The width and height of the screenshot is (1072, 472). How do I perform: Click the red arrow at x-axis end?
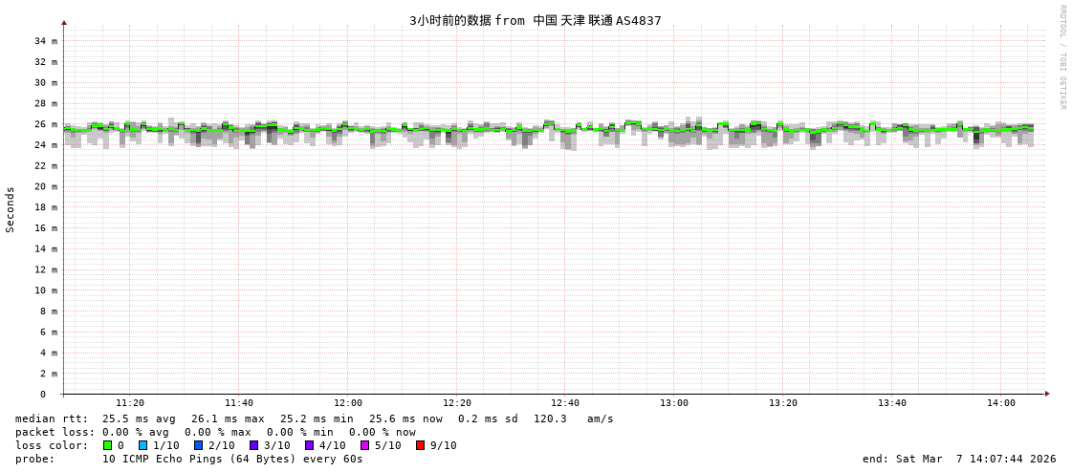(1047, 394)
